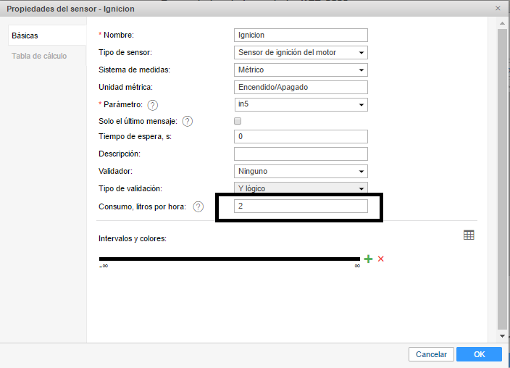Open the Sistema de medidas dropdown
This screenshot has height=368, width=510.
pyautogui.click(x=301, y=70)
